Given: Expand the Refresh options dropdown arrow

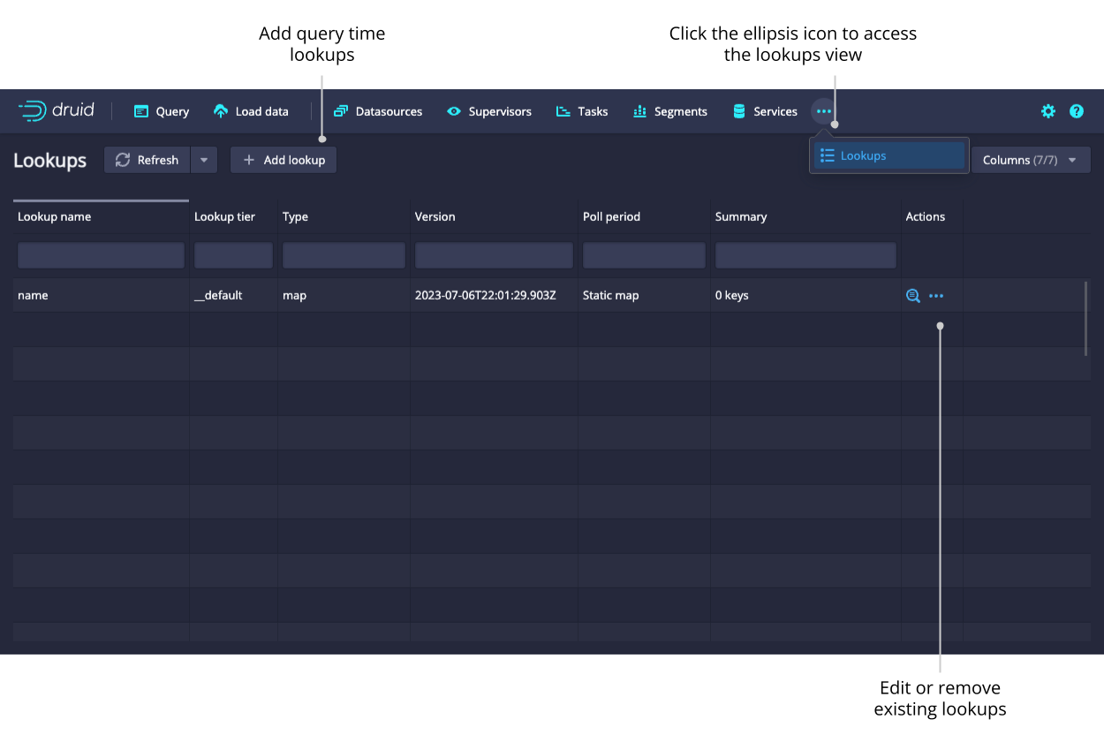Looking at the screenshot, I should [x=204, y=160].
